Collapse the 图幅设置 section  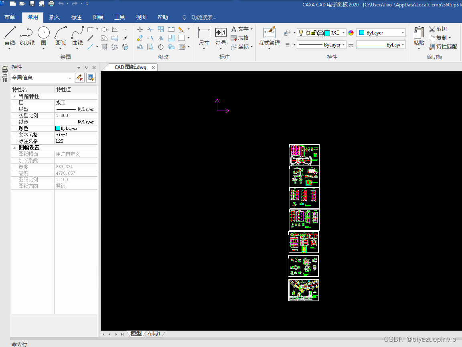tap(14, 148)
